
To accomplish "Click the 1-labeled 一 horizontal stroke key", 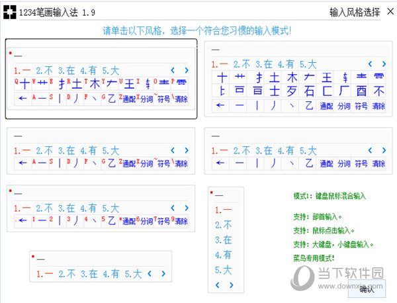I will [40, 221].
